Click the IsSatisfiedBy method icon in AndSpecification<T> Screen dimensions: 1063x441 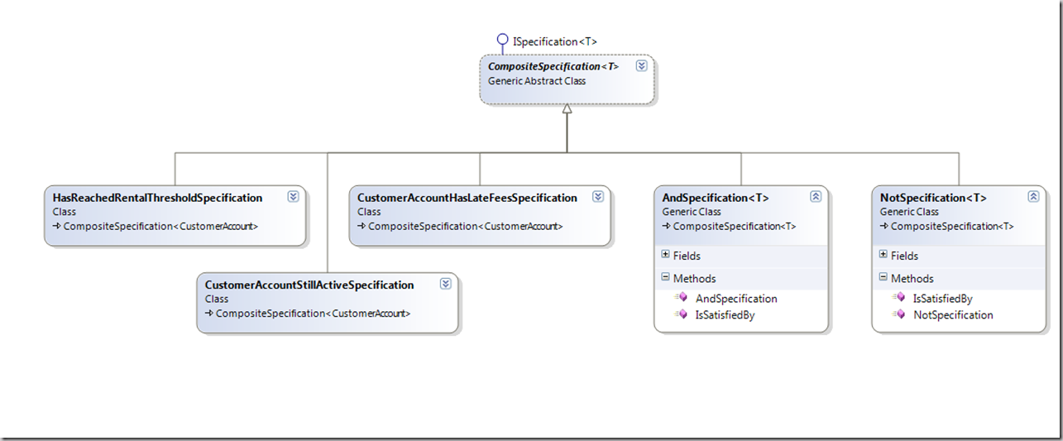pyautogui.click(x=682, y=314)
